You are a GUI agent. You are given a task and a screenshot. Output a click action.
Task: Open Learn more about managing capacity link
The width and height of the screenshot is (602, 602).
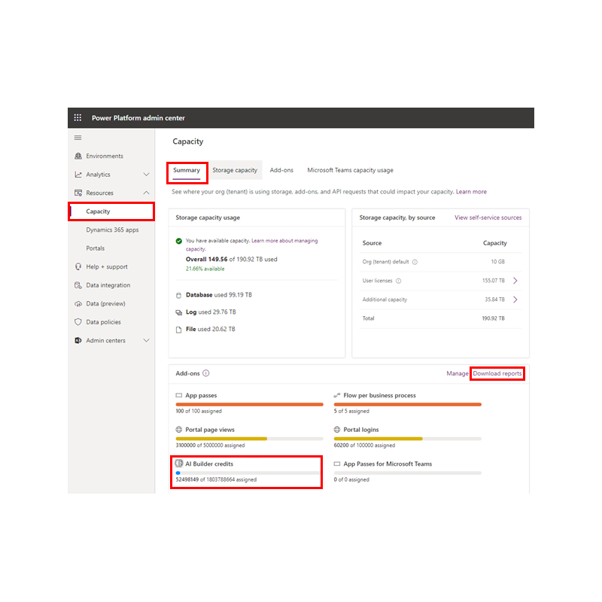pos(284,241)
